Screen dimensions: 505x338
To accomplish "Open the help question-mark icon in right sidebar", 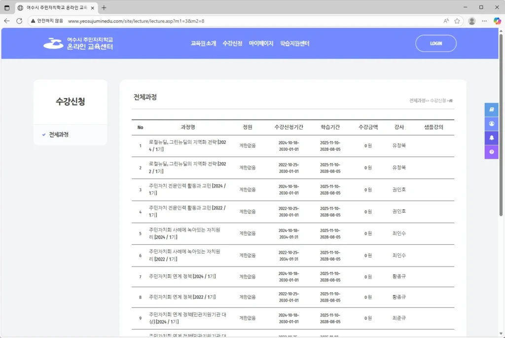I will tap(491, 151).
